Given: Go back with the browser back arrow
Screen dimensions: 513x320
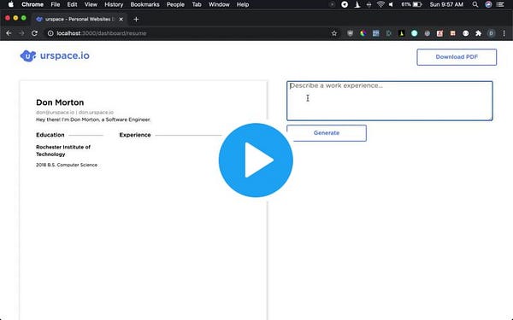Looking at the screenshot, I should [x=9, y=33].
